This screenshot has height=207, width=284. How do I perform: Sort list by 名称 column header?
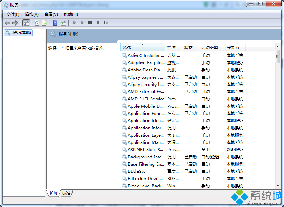(142, 47)
